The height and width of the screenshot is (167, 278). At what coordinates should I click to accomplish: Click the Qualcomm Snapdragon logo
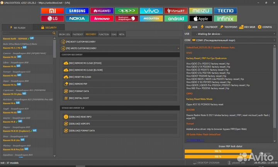126,18
